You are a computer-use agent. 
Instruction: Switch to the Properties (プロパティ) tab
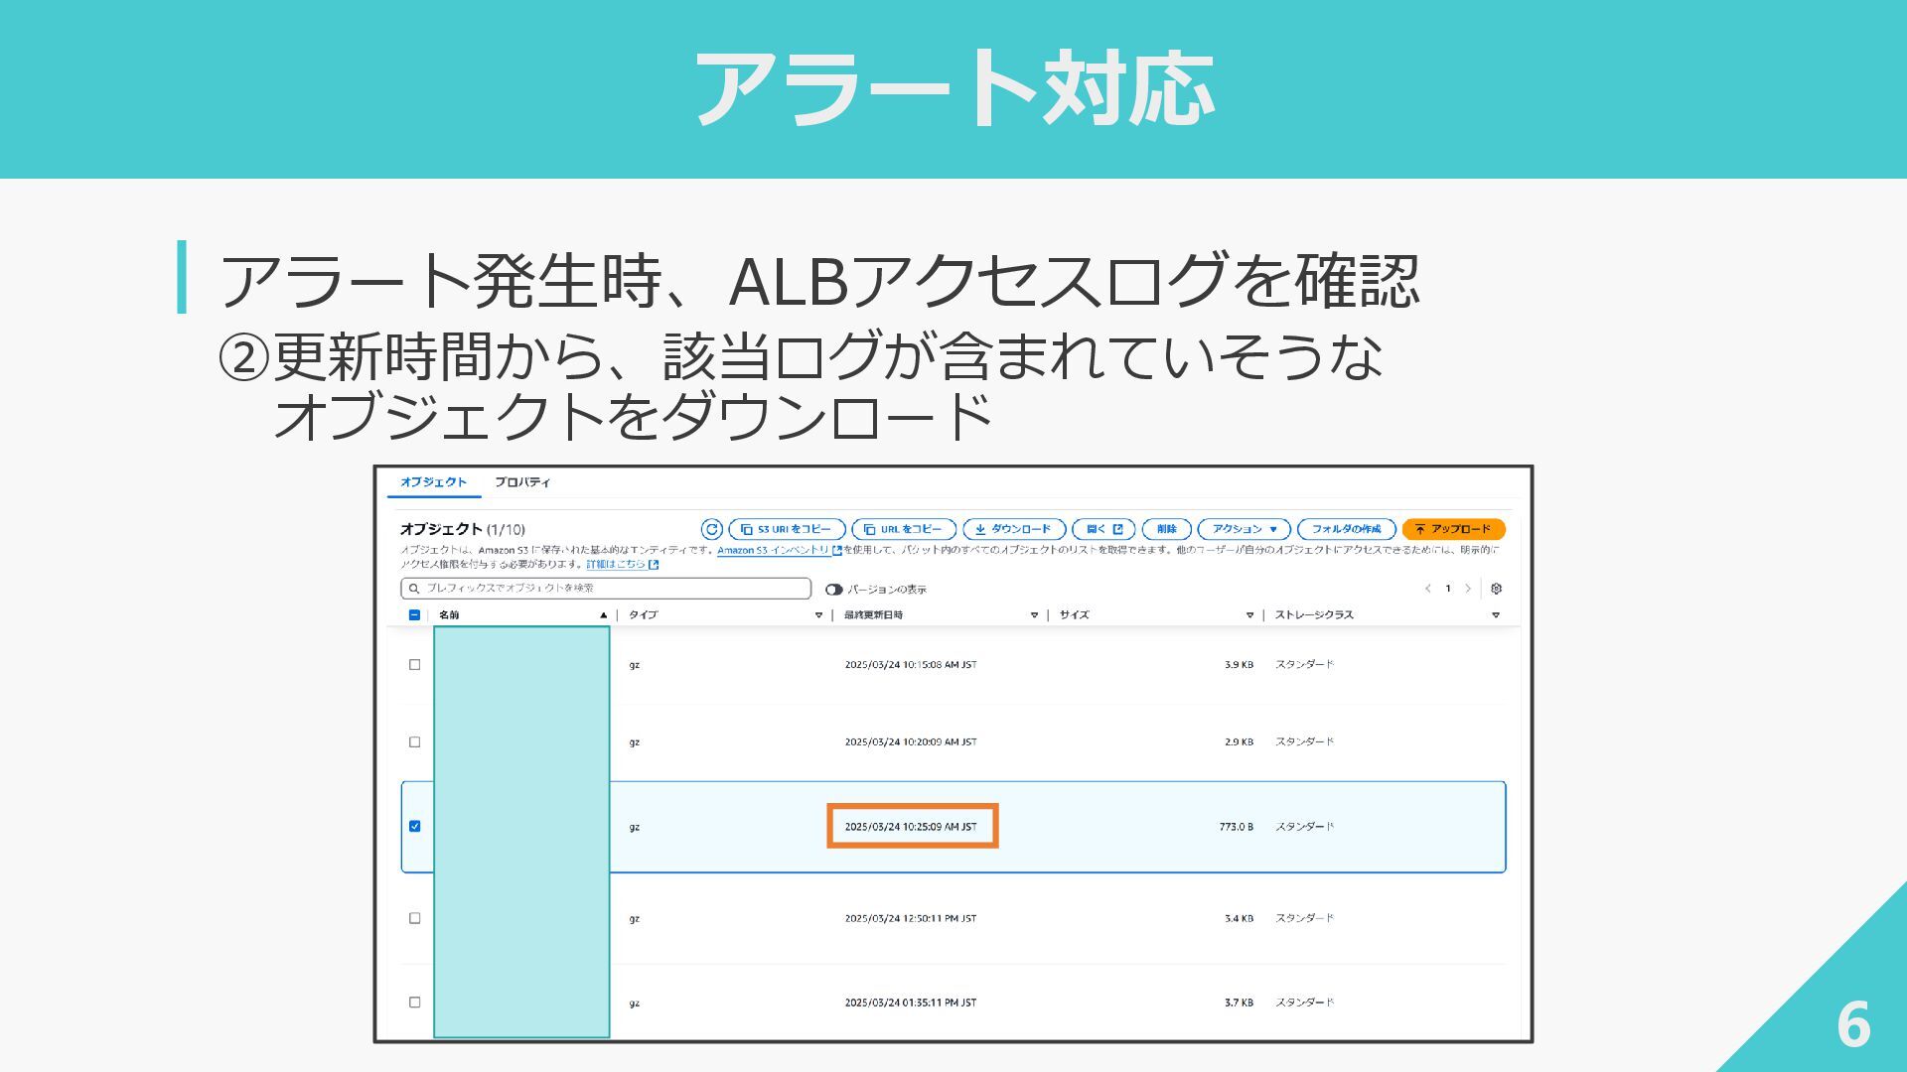pyautogui.click(x=521, y=482)
